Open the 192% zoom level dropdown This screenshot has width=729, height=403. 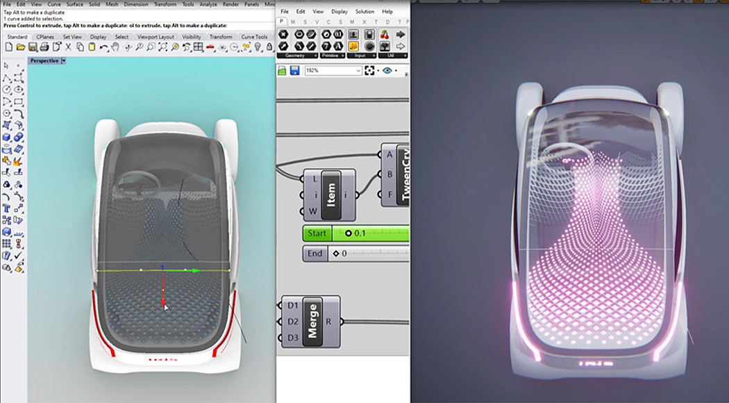358,71
